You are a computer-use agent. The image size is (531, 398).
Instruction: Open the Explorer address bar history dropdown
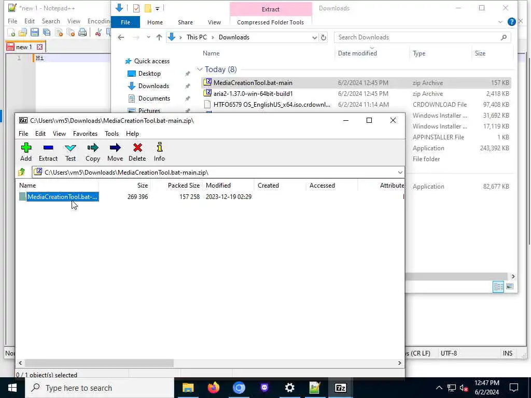pyautogui.click(x=314, y=37)
